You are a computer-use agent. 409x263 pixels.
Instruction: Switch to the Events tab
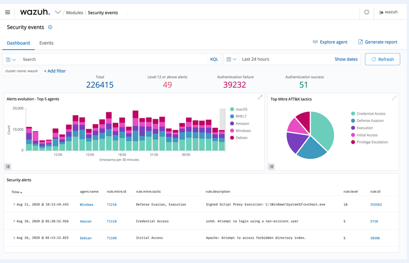point(46,43)
